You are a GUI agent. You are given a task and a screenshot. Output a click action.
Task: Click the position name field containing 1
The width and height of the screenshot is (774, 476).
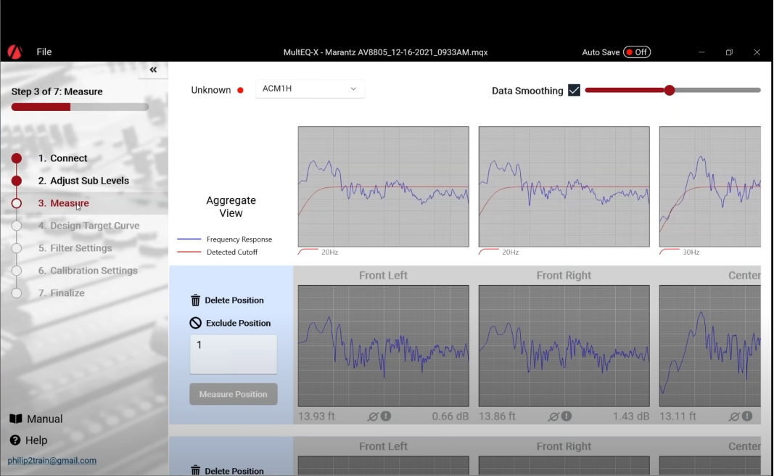(234, 354)
